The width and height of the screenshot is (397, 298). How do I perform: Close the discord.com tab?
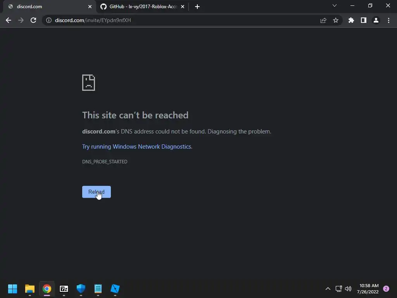point(90,7)
